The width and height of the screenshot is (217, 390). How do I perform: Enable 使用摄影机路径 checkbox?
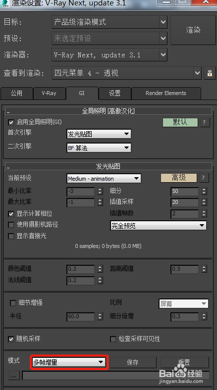[11, 225]
